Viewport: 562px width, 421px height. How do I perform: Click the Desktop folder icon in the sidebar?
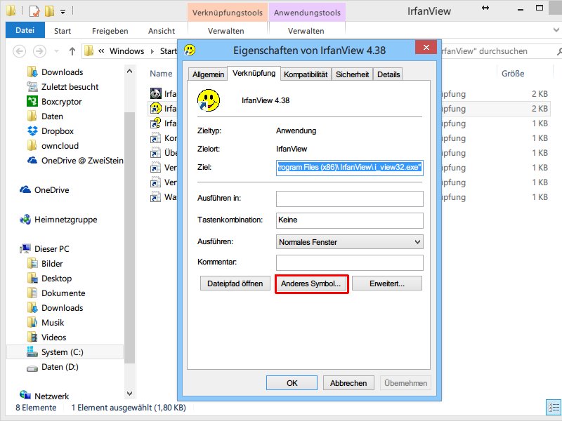[x=32, y=278]
